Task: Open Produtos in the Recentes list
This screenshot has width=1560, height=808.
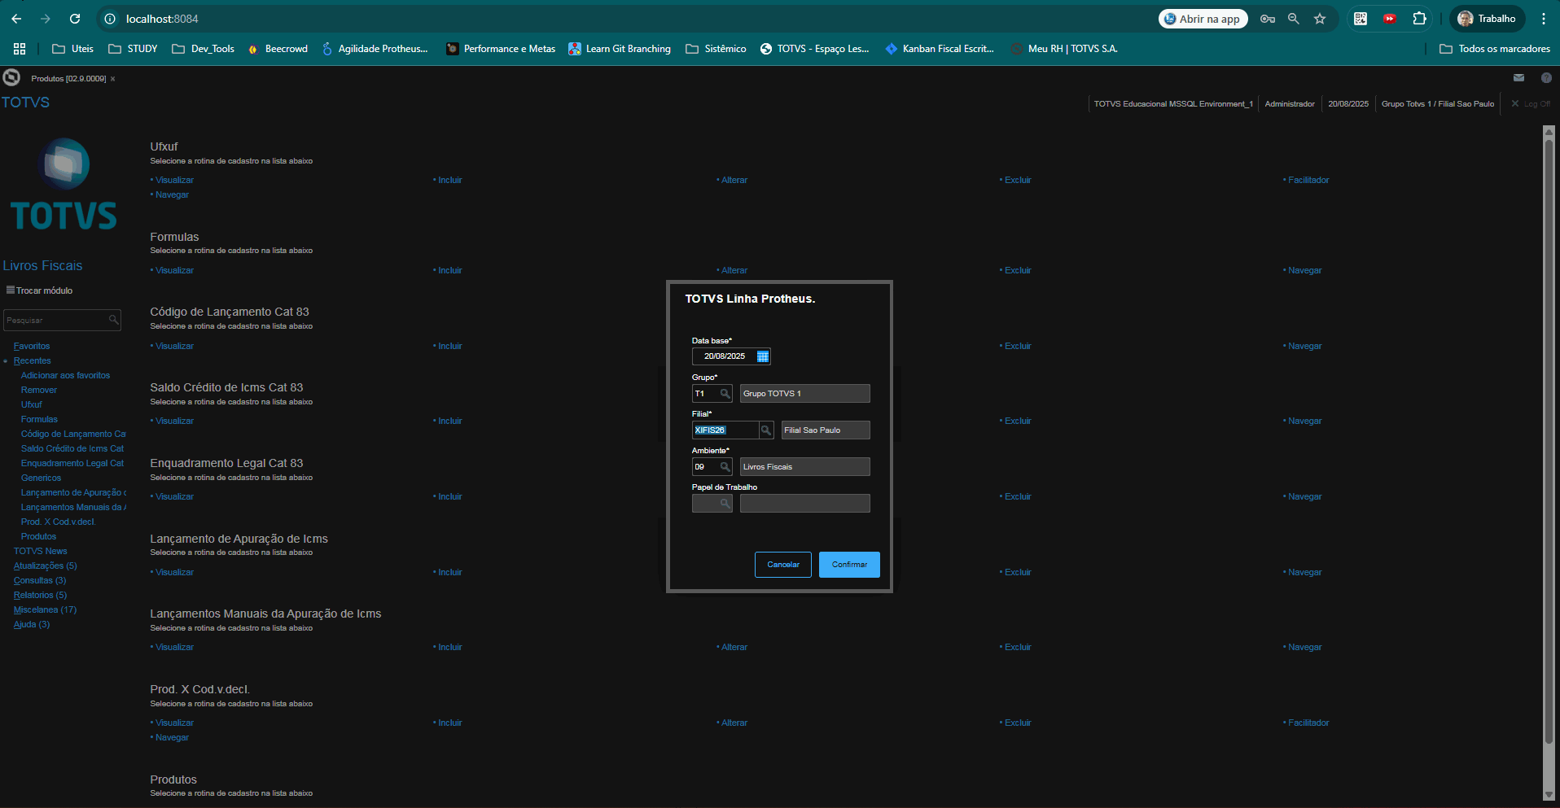Action: (38, 537)
